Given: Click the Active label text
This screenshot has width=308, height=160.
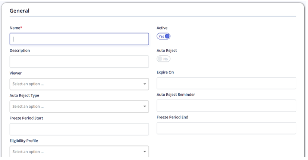Looking at the screenshot, I should 162,28.
